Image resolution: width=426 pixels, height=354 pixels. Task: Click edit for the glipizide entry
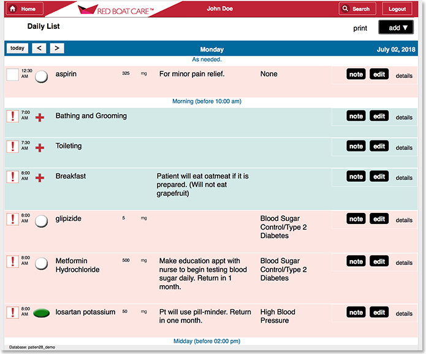click(x=379, y=219)
